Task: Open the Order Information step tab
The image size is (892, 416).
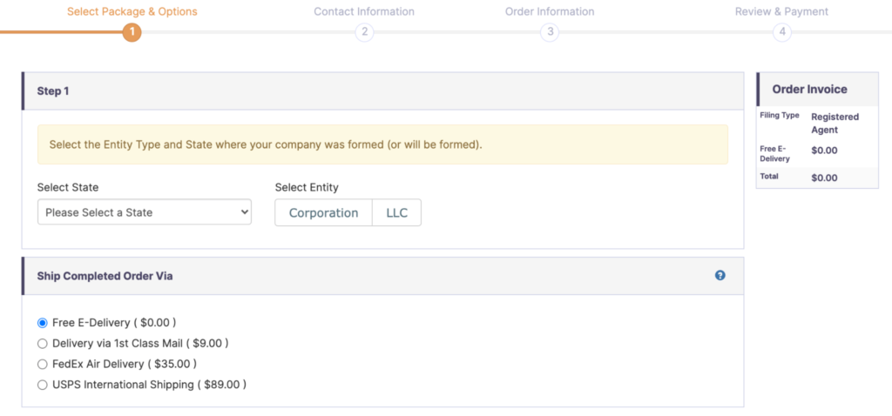Action: coord(550,12)
